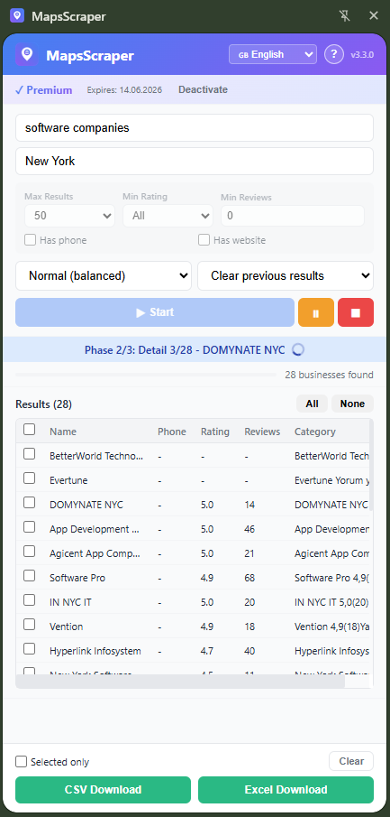Open the Clear previous results dropdown
This screenshot has height=817, width=390.
286,275
